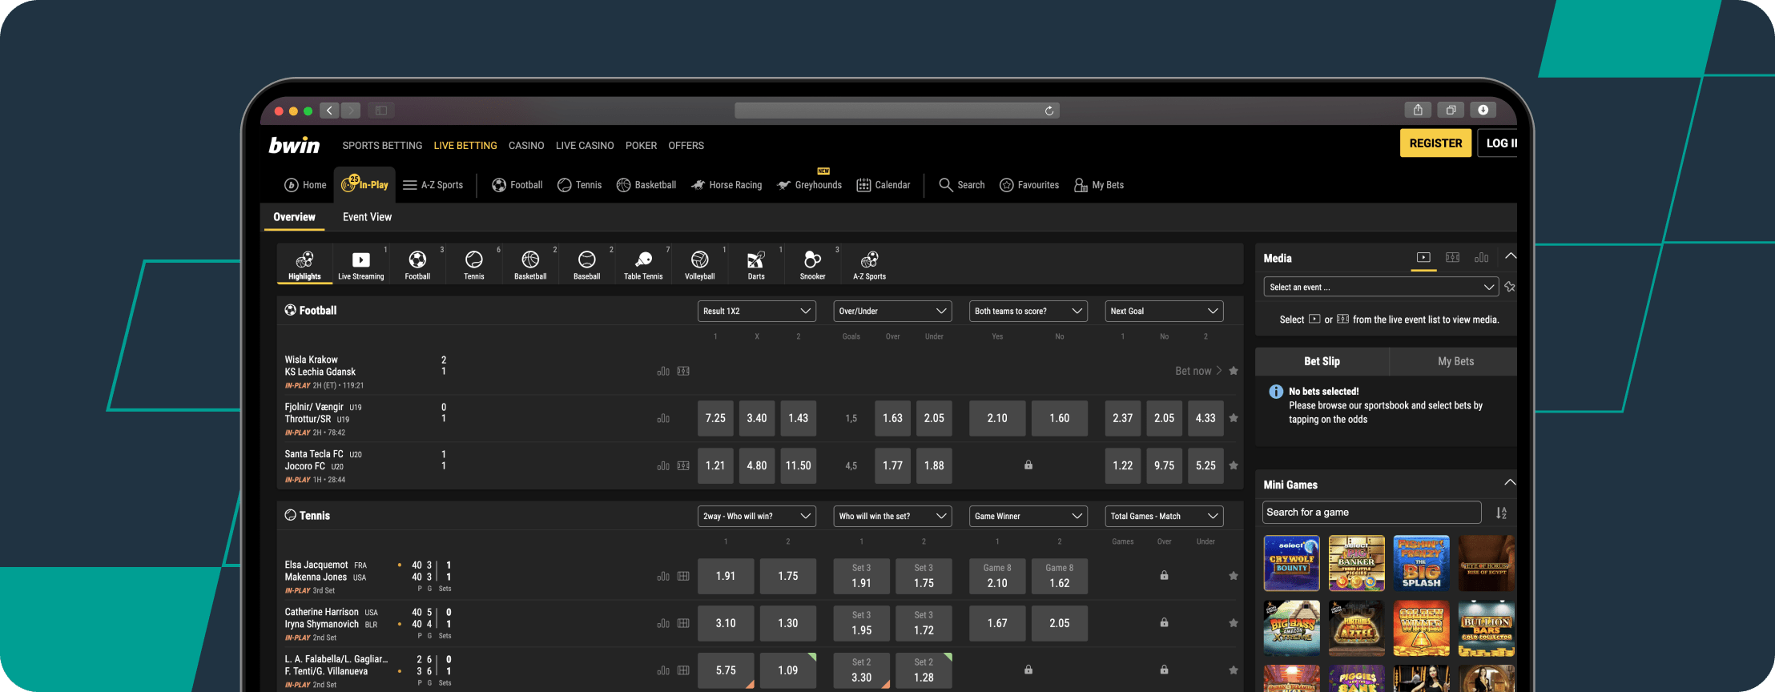The width and height of the screenshot is (1775, 692).
Task: Open the Big Splash mini game thumbnail
Action: click(x=1421, y=563)
